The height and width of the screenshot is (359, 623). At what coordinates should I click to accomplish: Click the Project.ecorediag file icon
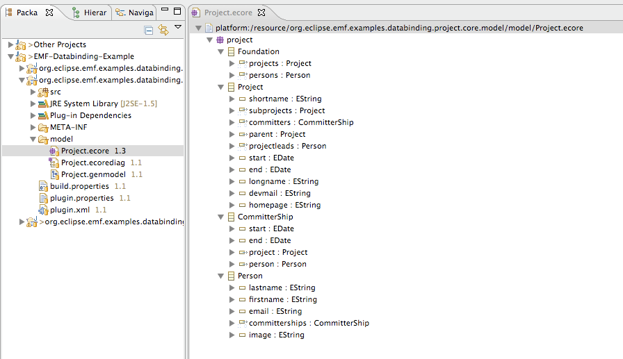54,162
